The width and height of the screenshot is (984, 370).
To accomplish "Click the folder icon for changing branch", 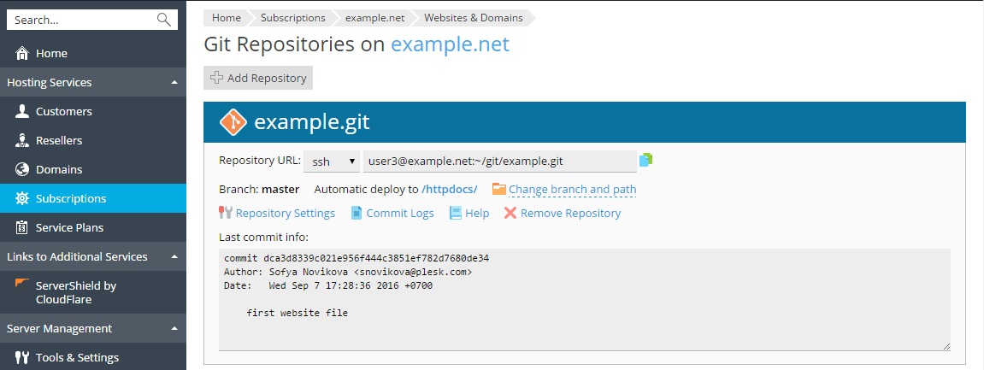I will click(499, 189).
